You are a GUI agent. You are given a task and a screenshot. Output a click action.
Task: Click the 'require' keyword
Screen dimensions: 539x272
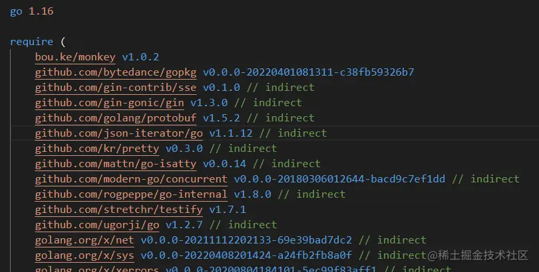[32, 42]
